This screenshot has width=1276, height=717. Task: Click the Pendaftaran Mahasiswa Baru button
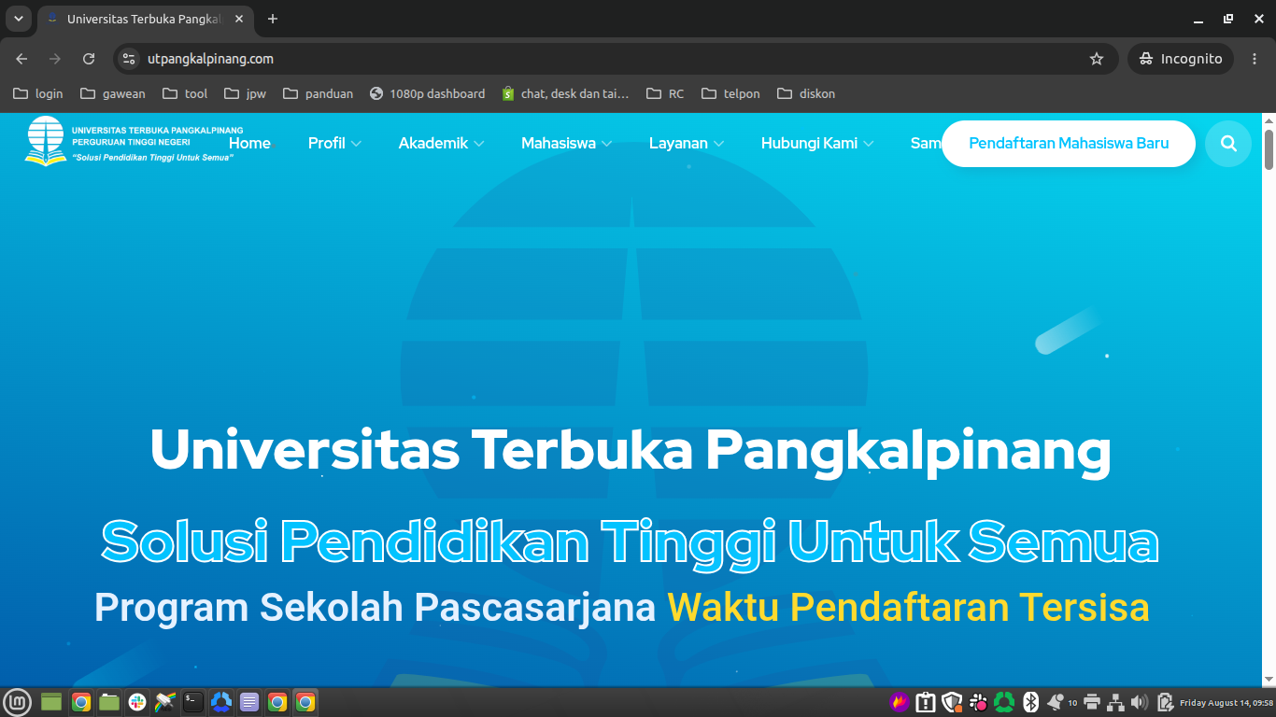1069,144
